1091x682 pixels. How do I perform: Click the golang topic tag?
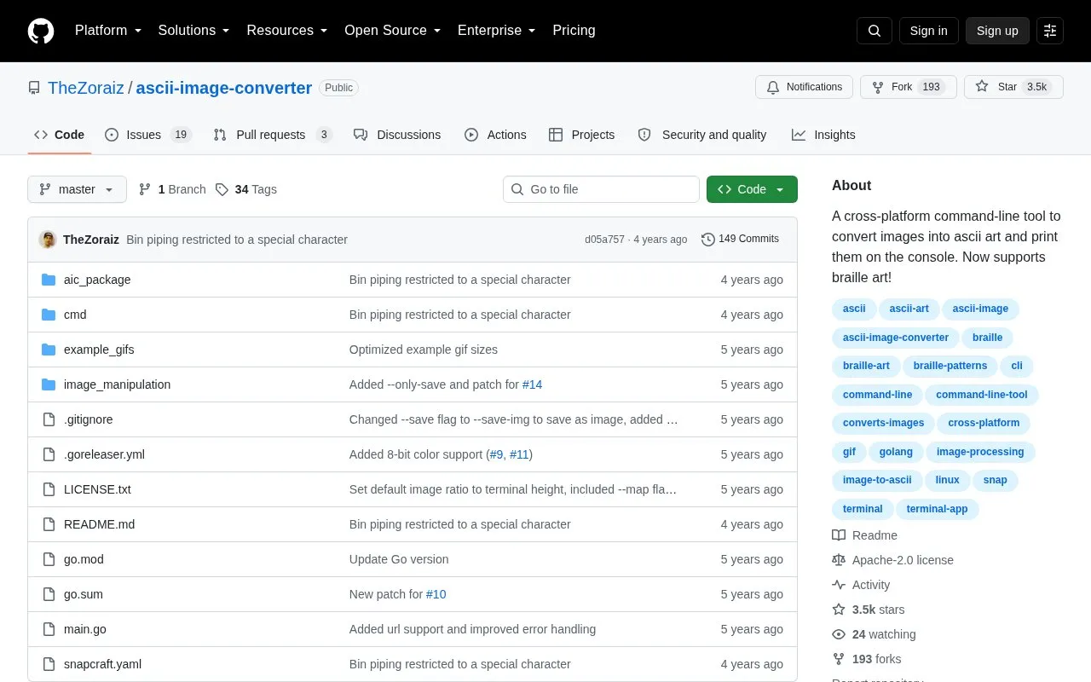pos(896,452)
